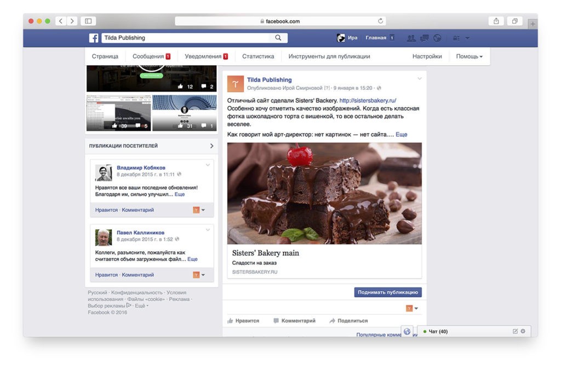
Task: Open the Чат (40) bar
Action: tap(474, 331)
